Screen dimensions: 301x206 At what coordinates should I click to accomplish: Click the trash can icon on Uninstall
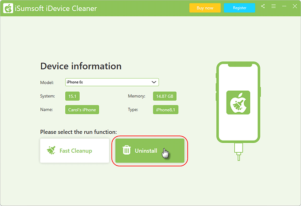click(126, 150)
